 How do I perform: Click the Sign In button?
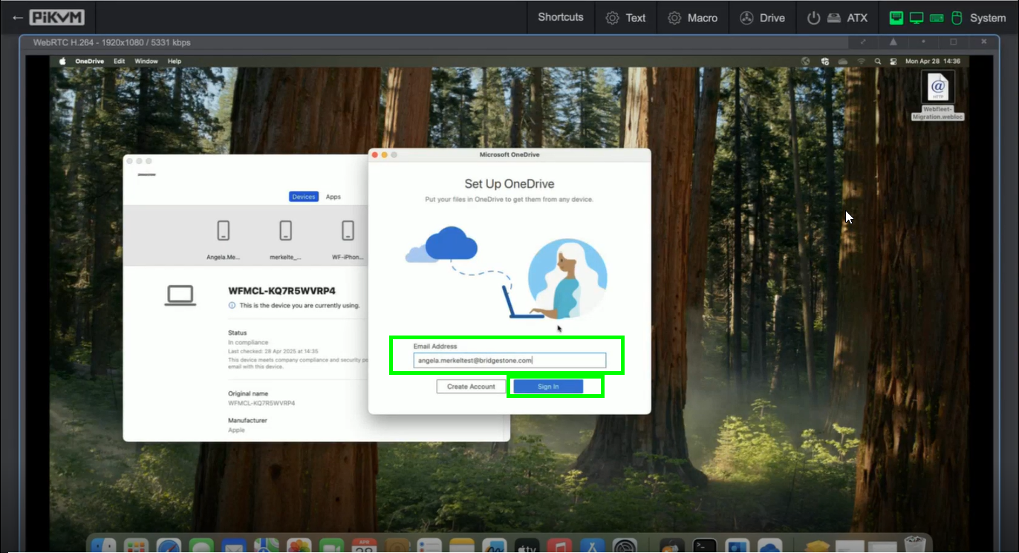(x=548, y=387)
